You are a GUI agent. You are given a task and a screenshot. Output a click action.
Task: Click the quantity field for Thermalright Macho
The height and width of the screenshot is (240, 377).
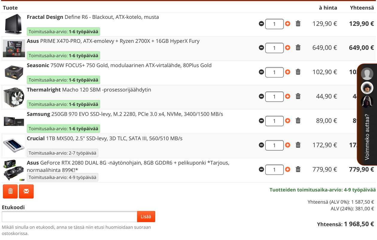[x=274, y=97]
